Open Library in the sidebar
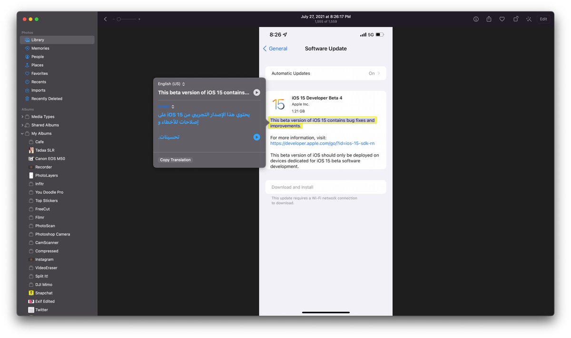 [x=57, y=40]
